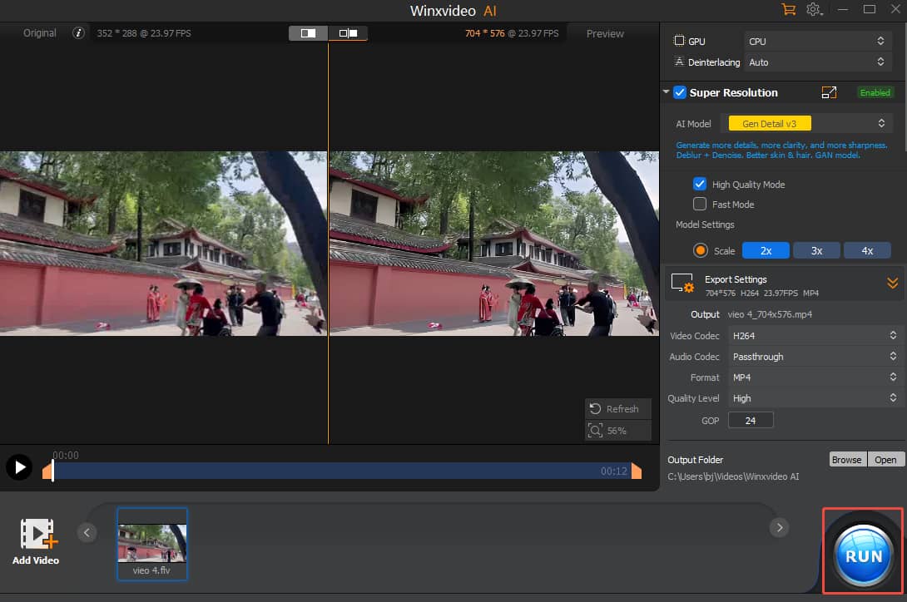Click the Play button
Viewport: 907px width, 602px height.
pos(19,466)
